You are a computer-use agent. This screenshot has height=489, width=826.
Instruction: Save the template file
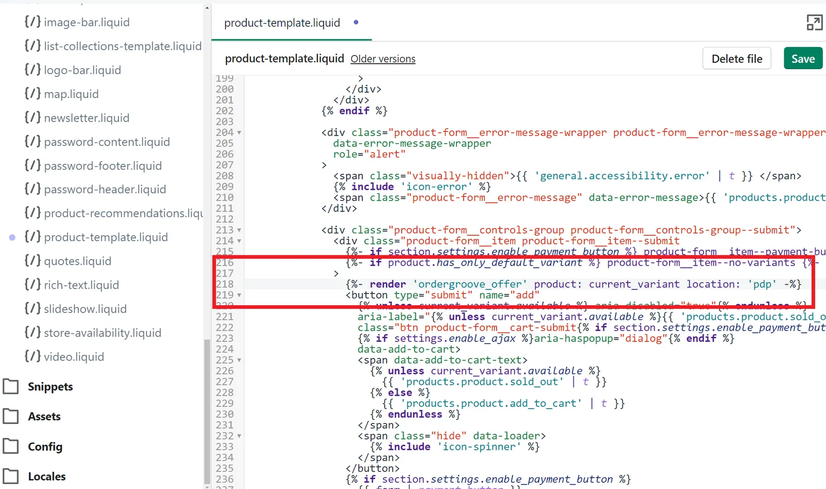click(803, 58)
